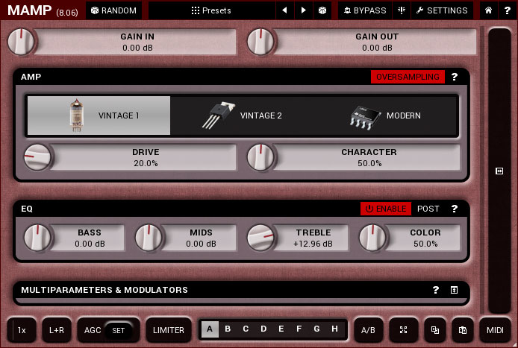Viewport: 518px width, 348px height.
Task: Toggle meter panel width arrows icon
Action: pyautogui.click(x=499, y=171)
